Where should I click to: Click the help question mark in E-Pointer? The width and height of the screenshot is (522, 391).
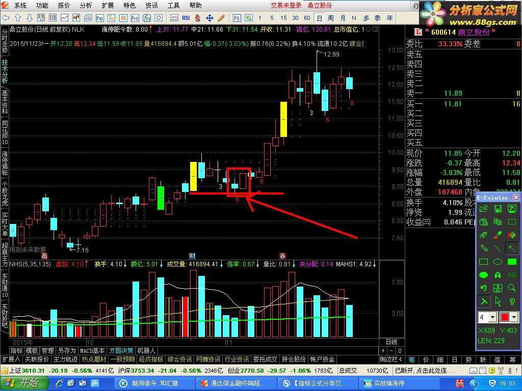coord(512,301)
